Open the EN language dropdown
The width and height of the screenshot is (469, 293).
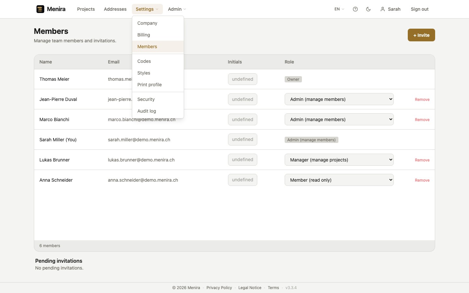pos(339,9)
